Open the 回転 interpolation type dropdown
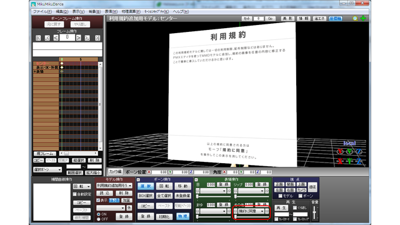This screenshot has height=225, width=400. coord(82,186)
